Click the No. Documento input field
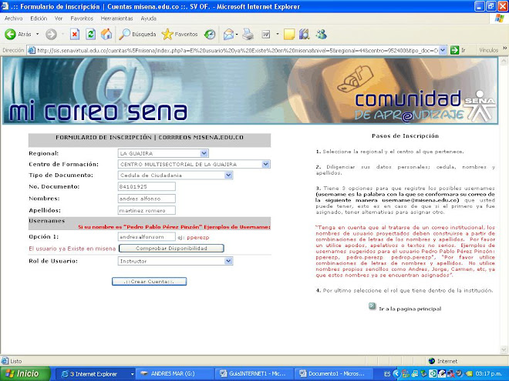Image resolution: width=509 pixels, height=381 pixels. pyautogui.click(x=147, y=186)
